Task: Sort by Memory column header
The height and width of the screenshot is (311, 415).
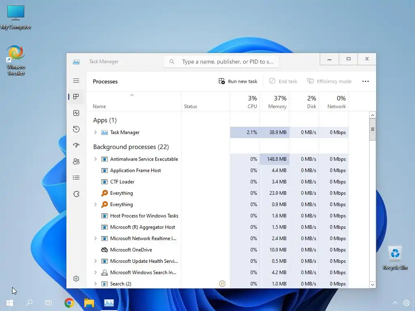Action: [x=274, y=102]
